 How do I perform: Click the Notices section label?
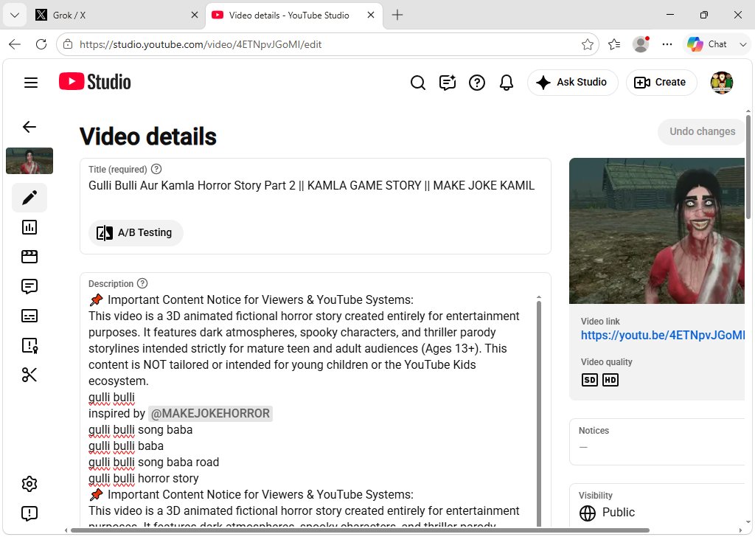594,431
